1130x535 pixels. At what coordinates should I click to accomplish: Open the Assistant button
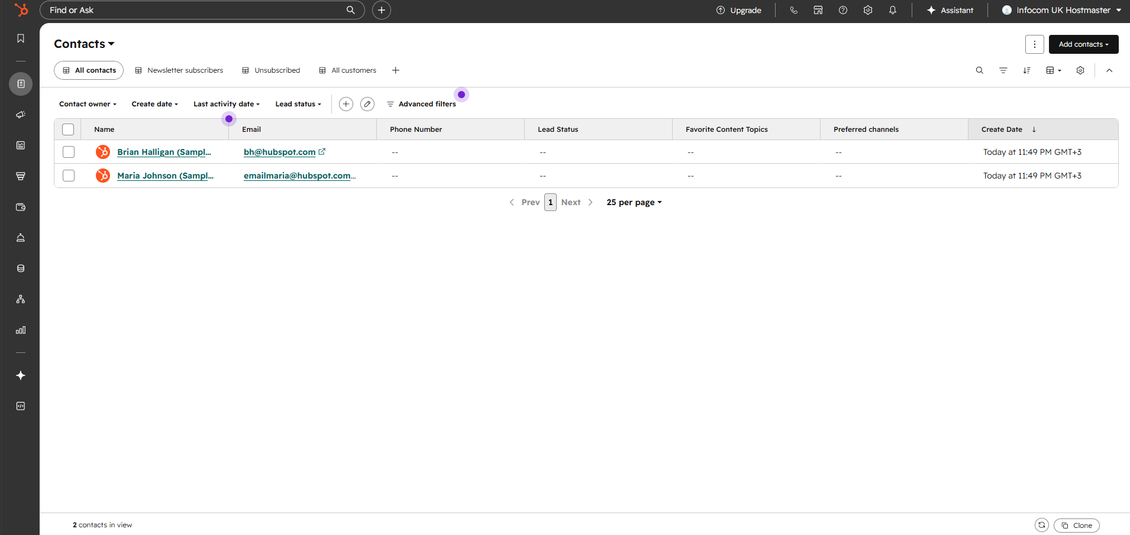(950, 10)
